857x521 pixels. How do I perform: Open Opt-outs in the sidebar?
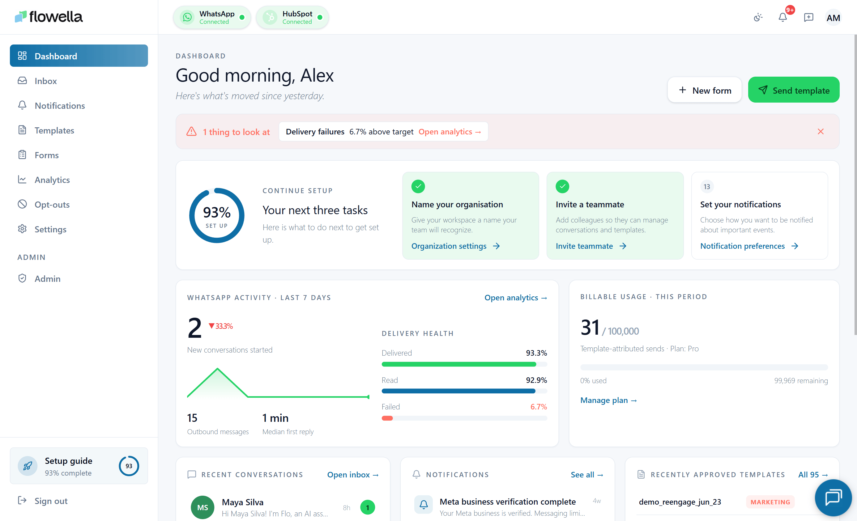[x=79, y=204]
